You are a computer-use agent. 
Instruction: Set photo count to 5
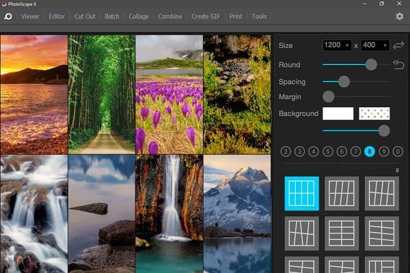tap(327, 152)
